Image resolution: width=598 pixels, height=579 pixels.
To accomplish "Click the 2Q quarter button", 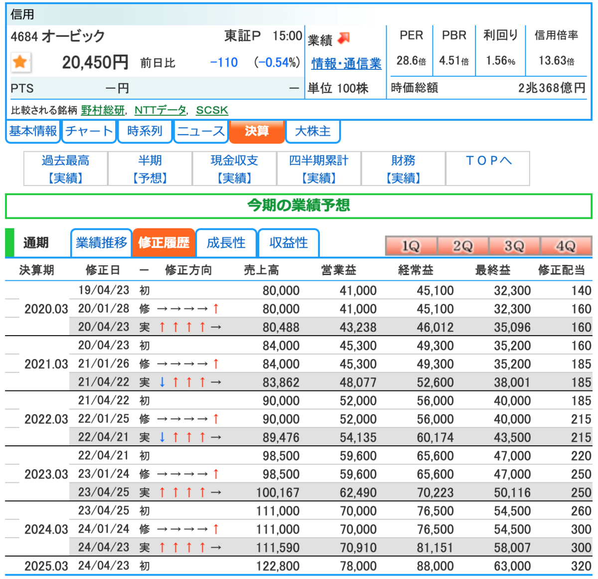I will 463,246.
